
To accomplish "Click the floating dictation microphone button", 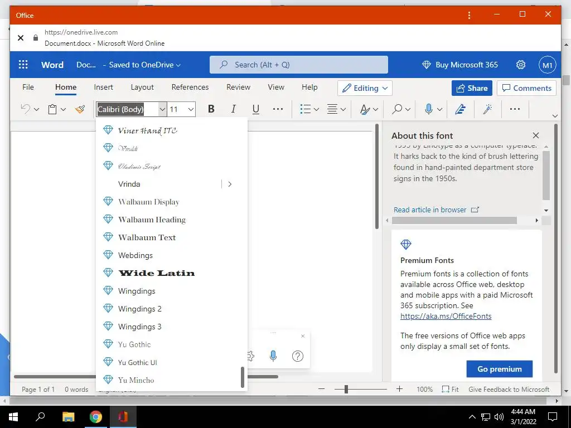I will click(x=273, y=356).
